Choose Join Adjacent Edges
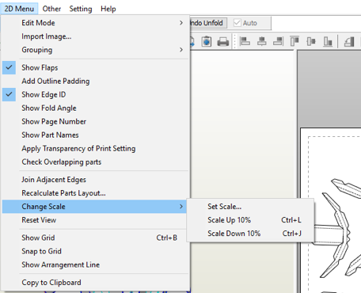This screenshot has height=293, width=361. [x=96, y=180]
